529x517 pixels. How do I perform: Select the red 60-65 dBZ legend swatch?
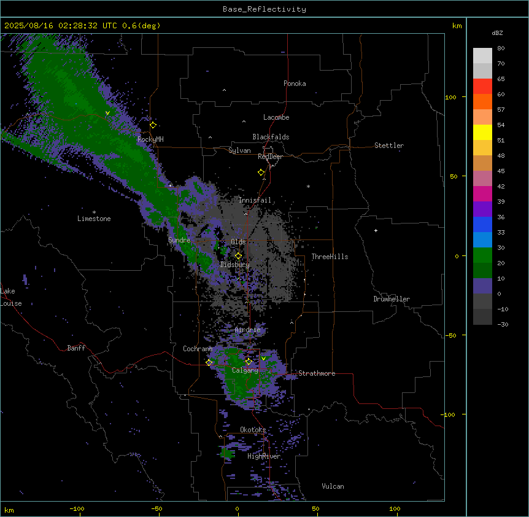pos(482,87)
